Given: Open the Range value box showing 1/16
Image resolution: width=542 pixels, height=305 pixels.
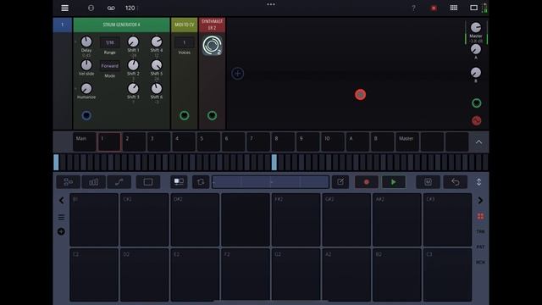Looking at the screenshot, I should [x=110, y=42].
